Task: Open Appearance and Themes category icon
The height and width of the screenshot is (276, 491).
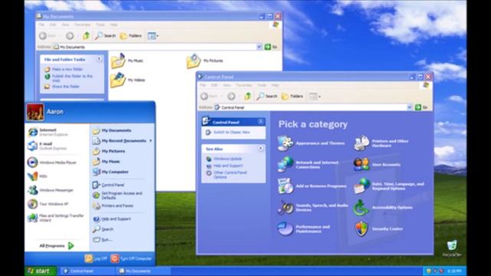Action: click(285, 143)
